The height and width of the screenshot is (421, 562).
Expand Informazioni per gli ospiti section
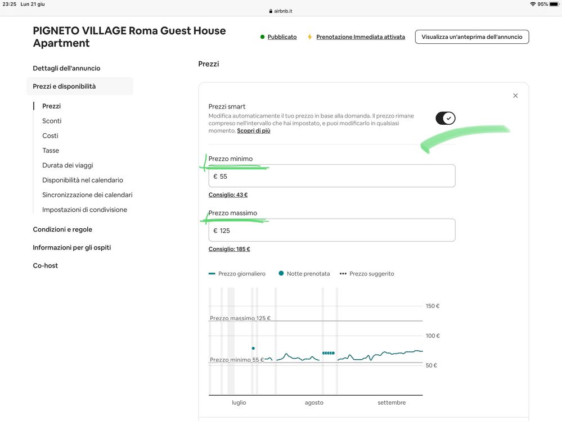pos(71,247)
